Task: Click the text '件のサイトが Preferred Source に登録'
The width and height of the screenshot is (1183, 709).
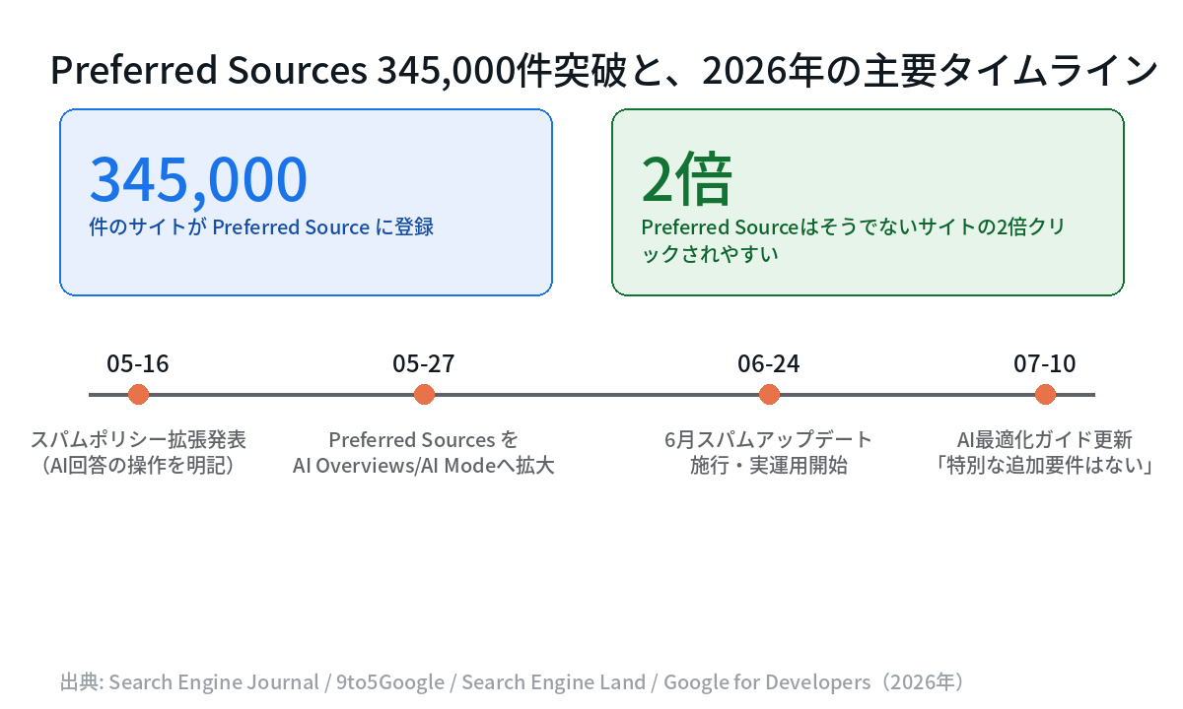Action: click(261, 227)
